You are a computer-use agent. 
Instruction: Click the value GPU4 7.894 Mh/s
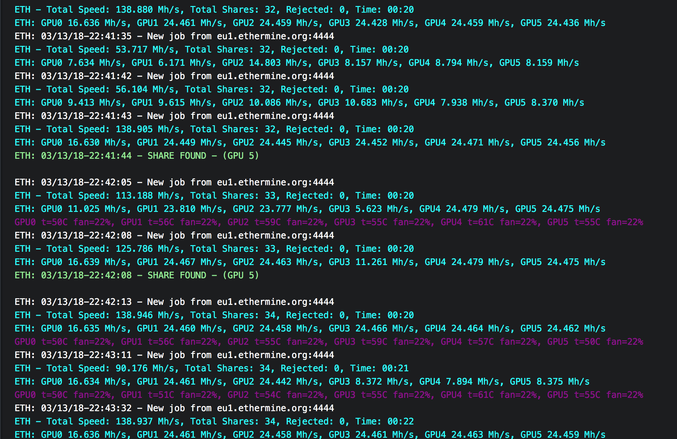click(459, 382)
